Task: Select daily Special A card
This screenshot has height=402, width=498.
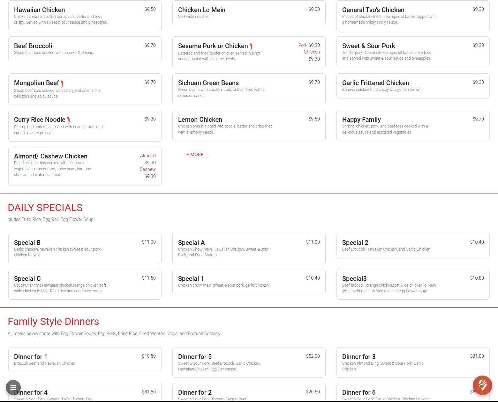Action: 249,248
